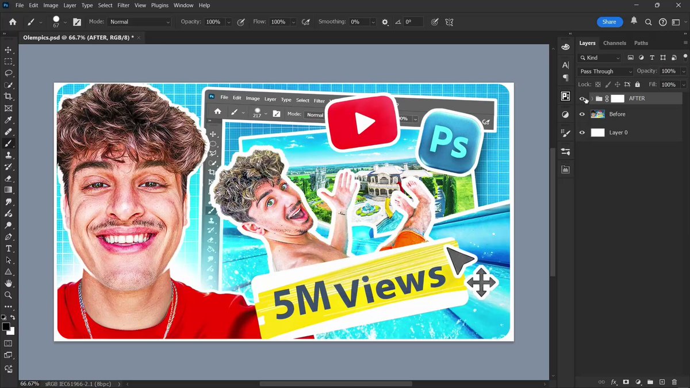Image resolution: width=690 pixels, height=388 pixels.
Task: Hide Layer 0 visibility eye
Action: 582,133
